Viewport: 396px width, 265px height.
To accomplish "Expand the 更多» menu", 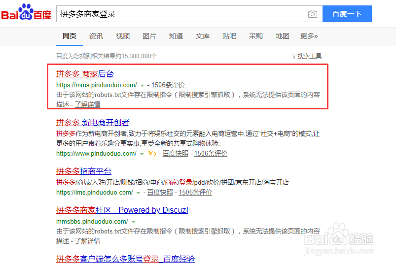I will point(309,36).
